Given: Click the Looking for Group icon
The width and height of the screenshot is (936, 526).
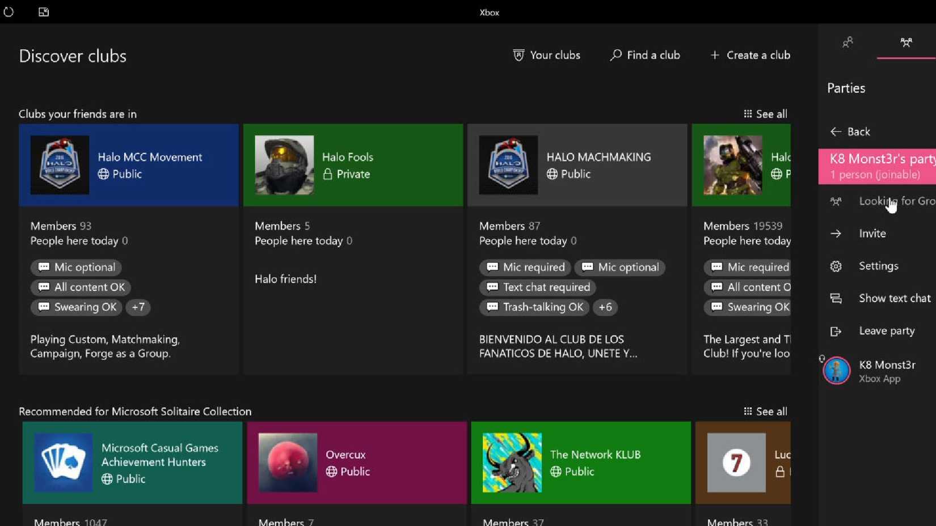Looking at the screenshot, I should point(836,201).
